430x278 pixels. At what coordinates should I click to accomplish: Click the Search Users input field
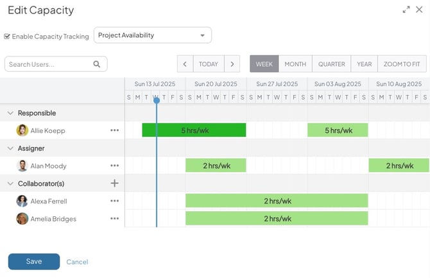point(48,64)
